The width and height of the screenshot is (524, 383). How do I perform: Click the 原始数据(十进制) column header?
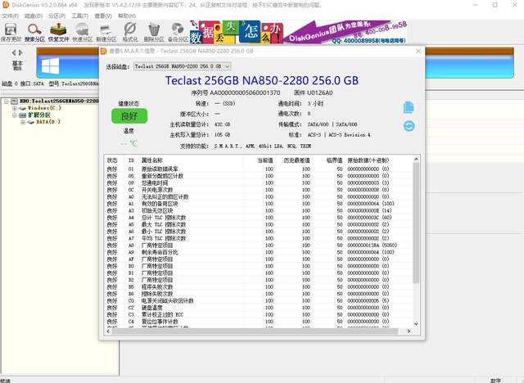click(368, 160)
